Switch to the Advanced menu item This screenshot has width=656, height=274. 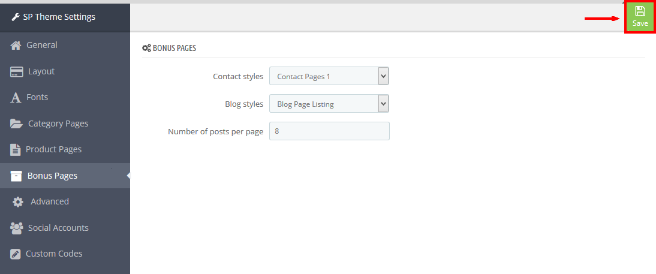65,201
